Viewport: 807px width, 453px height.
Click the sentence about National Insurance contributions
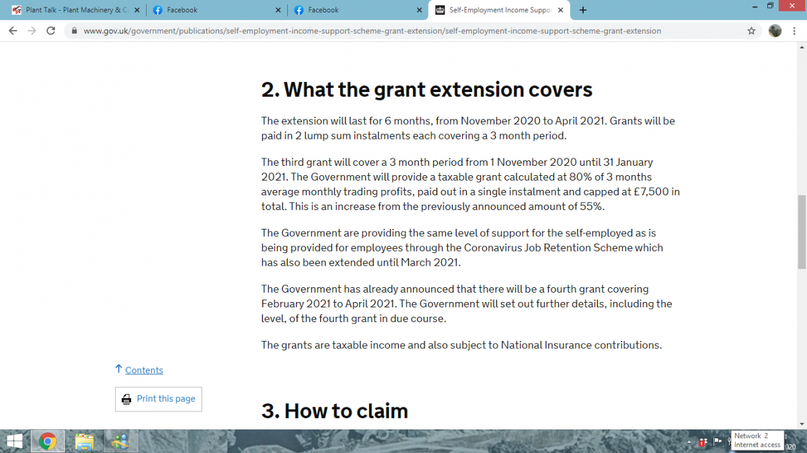click(x=462, y=345)
